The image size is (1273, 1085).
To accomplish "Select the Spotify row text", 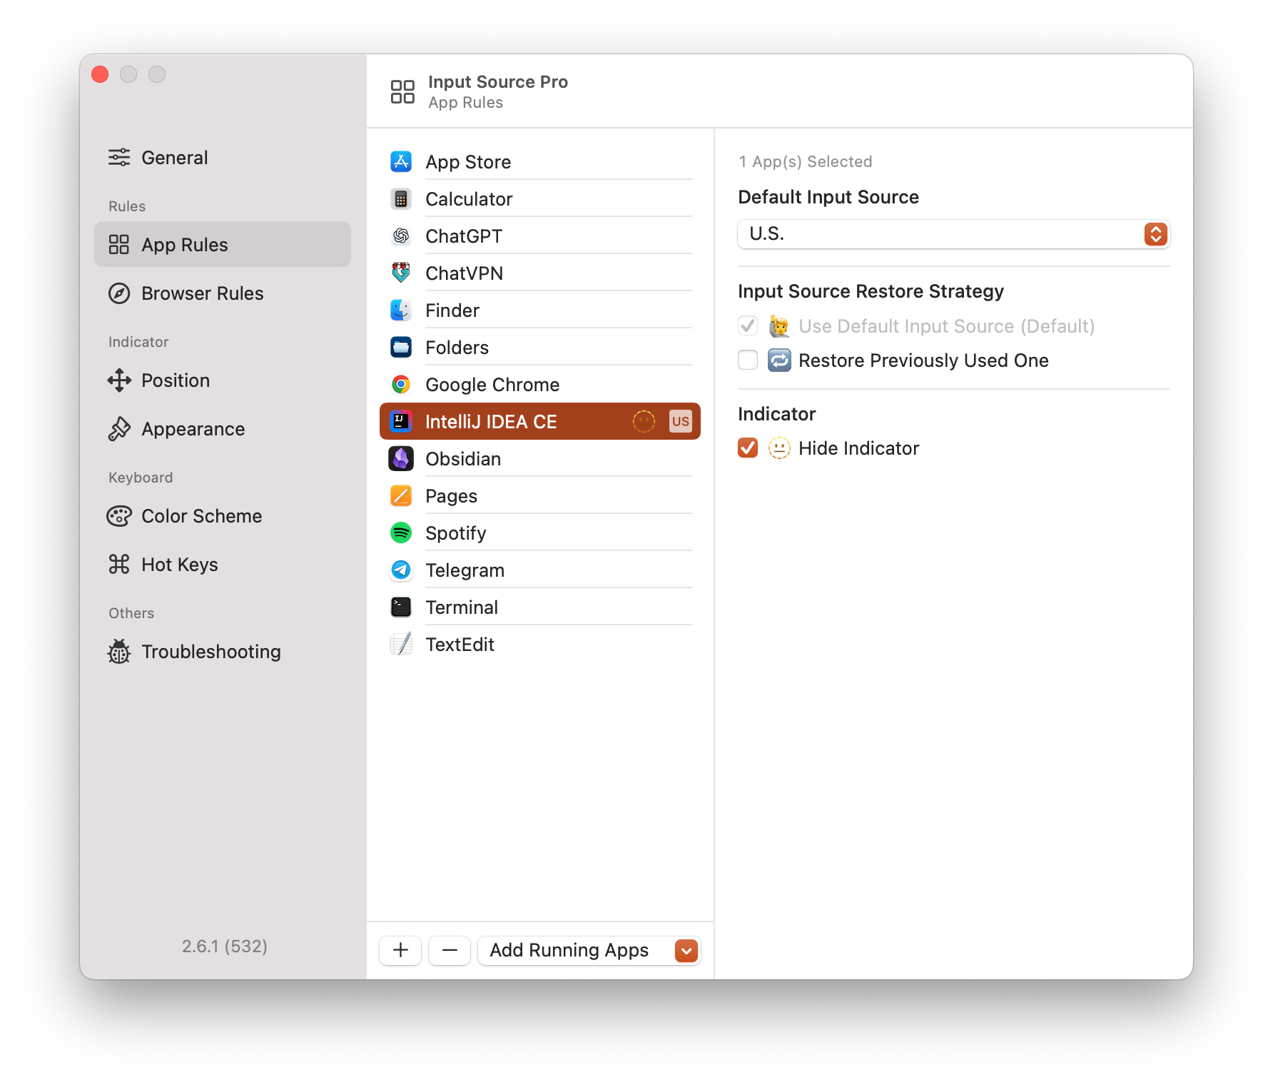I will (x=456, y=533).
